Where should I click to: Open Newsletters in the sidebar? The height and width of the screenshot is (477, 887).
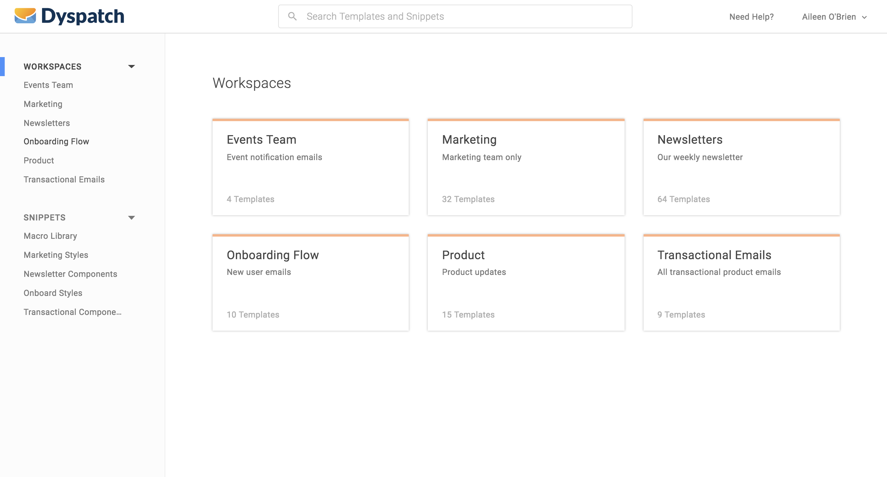click(47, 123)
